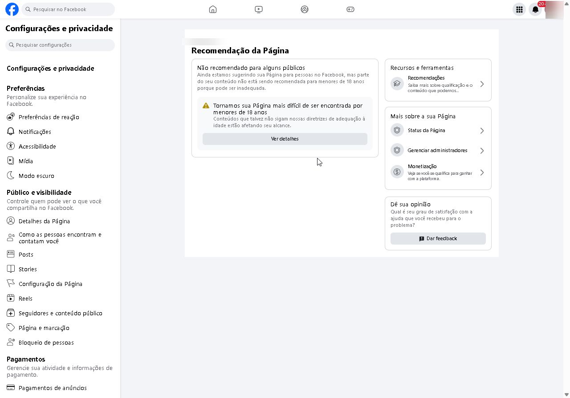Click the Bloqueio de pessoas icon
The height and width of the screenshot is (398, 570).
coord(11,342)
